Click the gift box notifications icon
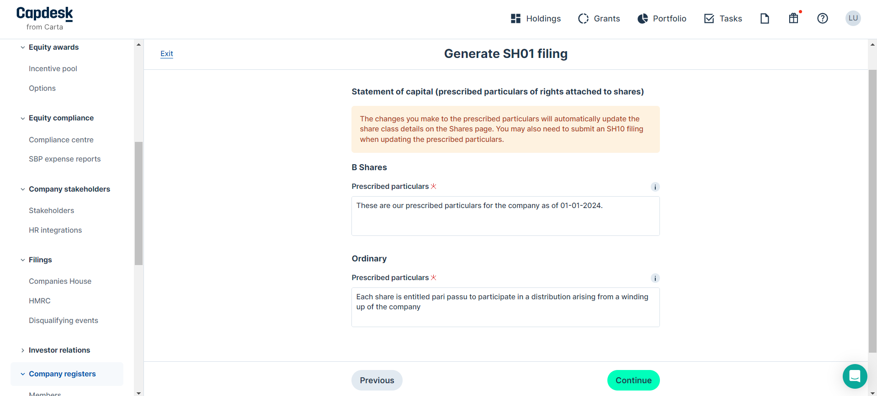Image resolution: width=877 pixels, height=396 pixels. point(793,18)
